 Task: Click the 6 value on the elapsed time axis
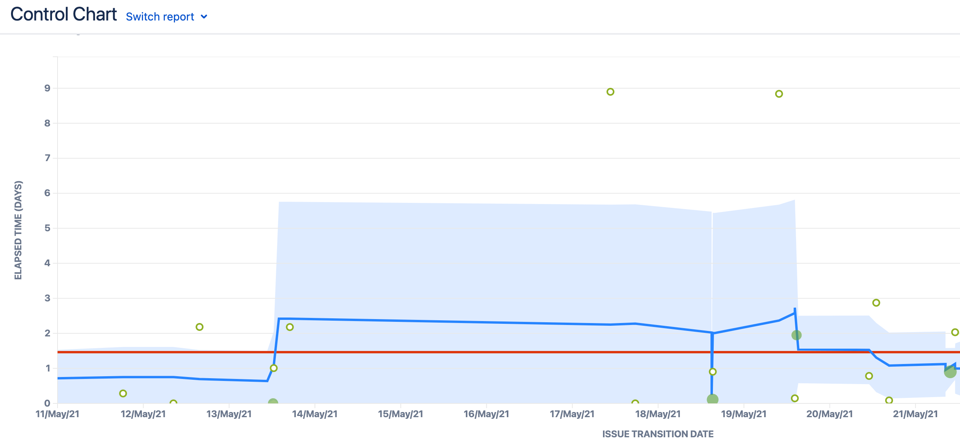[x=47, y=193]
